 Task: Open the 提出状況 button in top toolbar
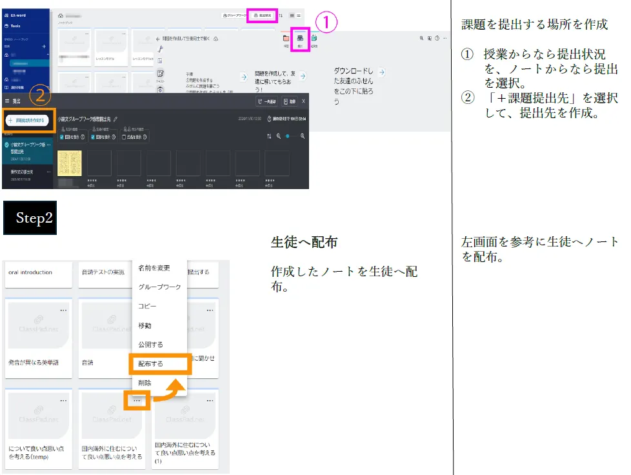262,15
